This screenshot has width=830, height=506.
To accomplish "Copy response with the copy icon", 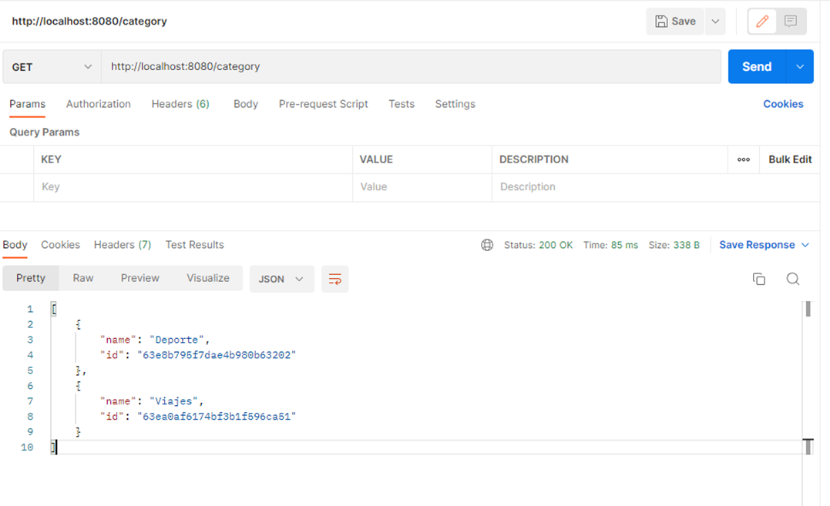I will pyautogui.click(x=759, y=279).
